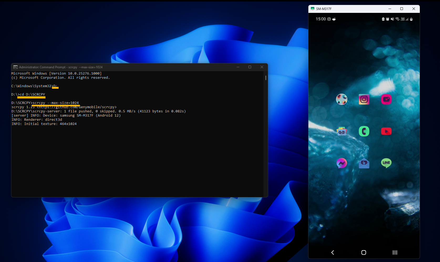Click the 'C:\Windows\System32>D:' prompt line
This screenshot has height=262, width=440.
34,86
